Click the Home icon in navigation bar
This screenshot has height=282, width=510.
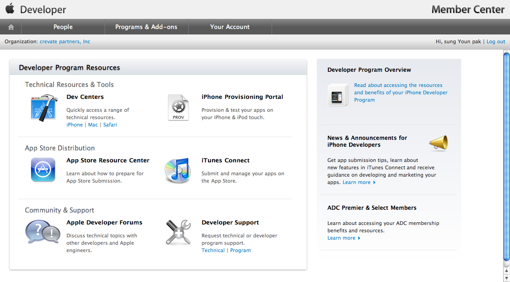point(11,27)
